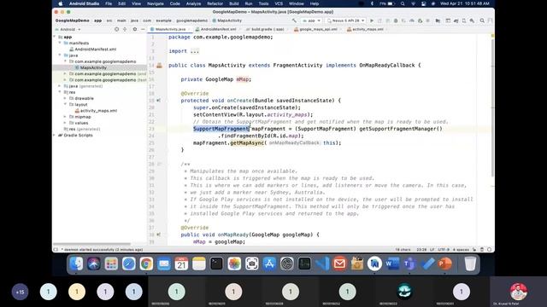This screenshot has height=307, width=547.
Task: Open the Refactor menu
Action: click(x=215, y=3)
